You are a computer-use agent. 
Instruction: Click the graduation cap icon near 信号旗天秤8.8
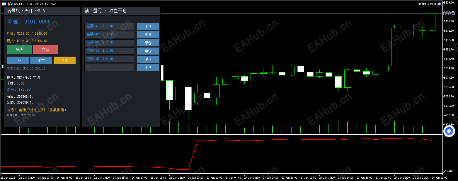(x=439, y=4)
